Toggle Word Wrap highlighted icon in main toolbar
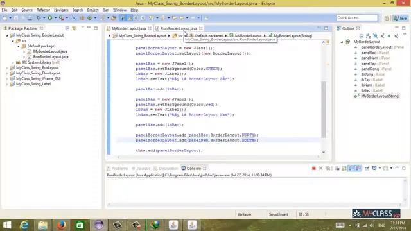The image size is (411, 231). point(123,18)
